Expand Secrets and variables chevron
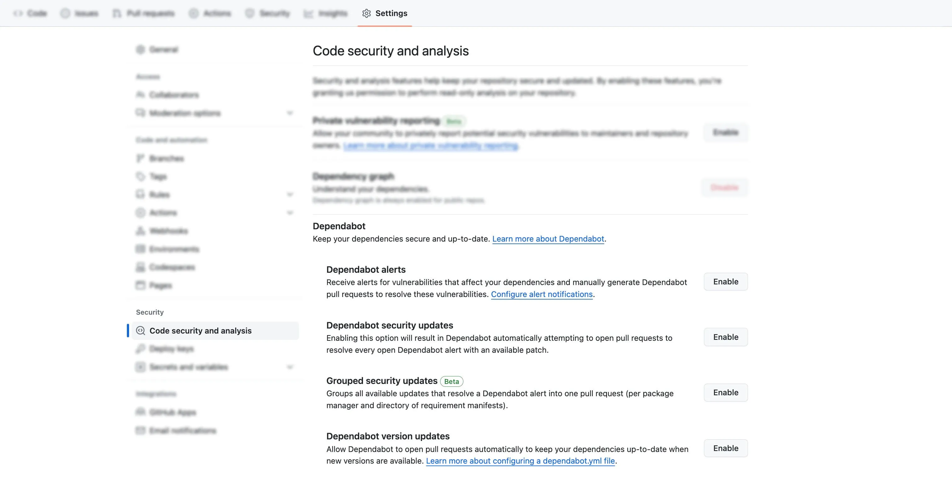The height and width of the screenshot is (480, 952). click(x=290, y=367)
